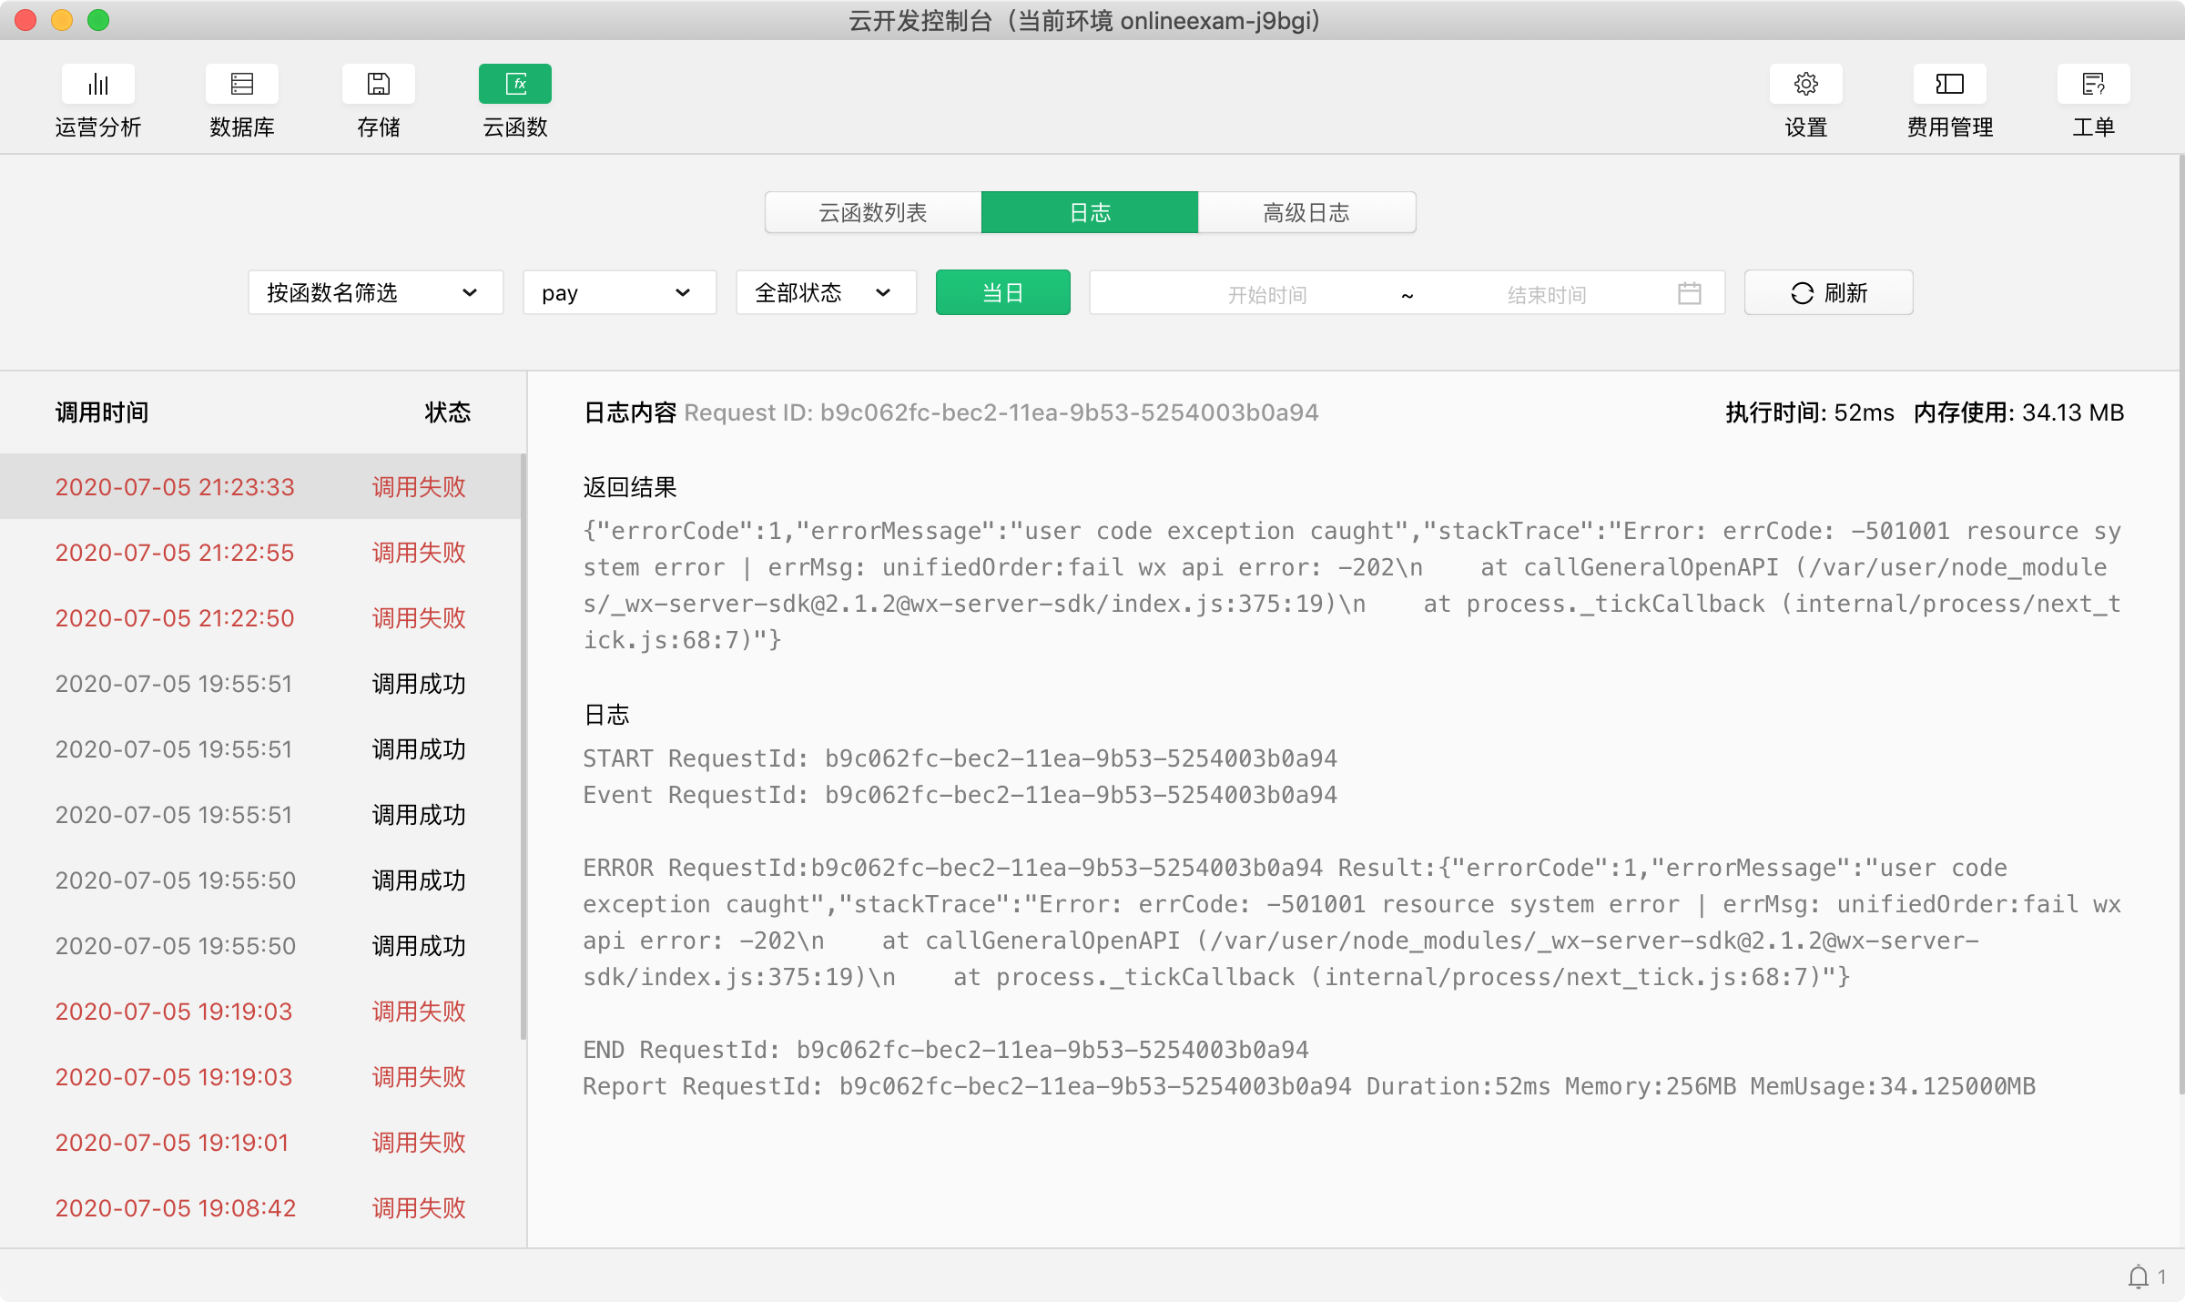Expand the pay function dropdown

619,293
